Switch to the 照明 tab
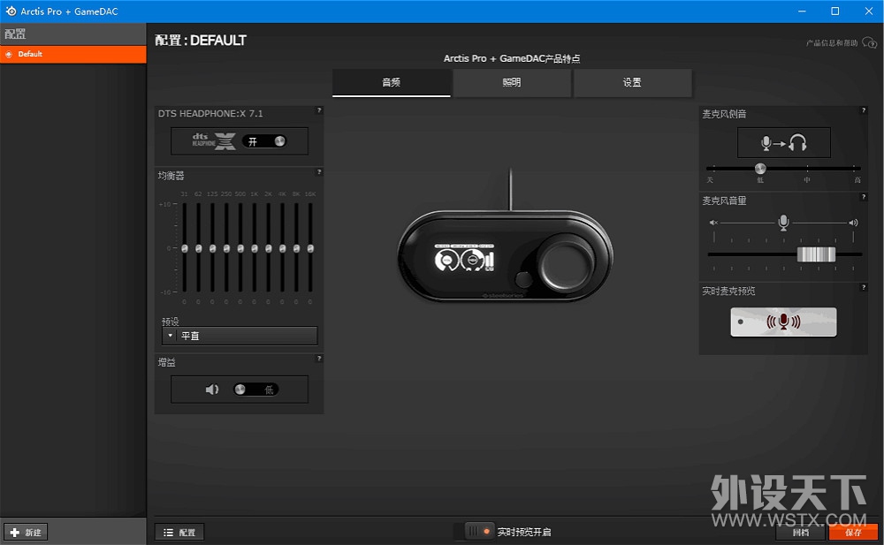 tap(512, 82)
